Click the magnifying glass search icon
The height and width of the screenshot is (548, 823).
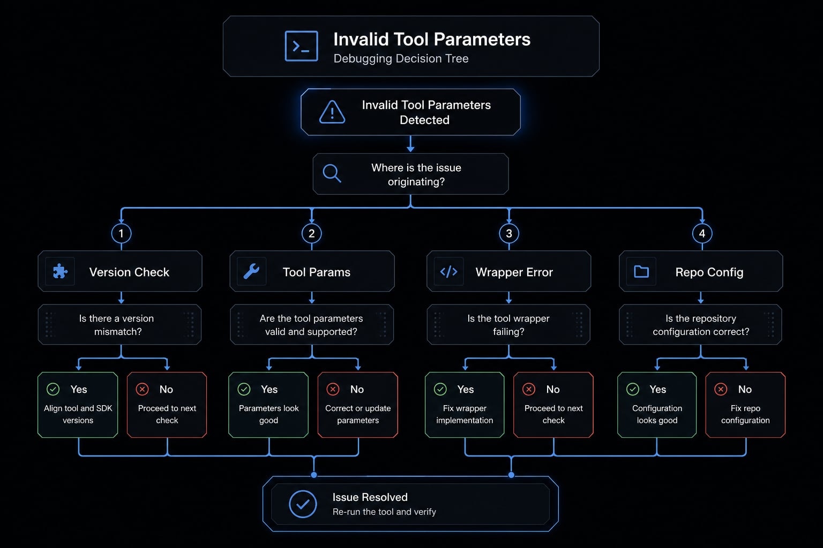(332, 173)
